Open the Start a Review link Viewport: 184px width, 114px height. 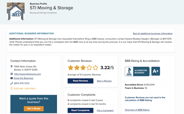pos(104,81)
